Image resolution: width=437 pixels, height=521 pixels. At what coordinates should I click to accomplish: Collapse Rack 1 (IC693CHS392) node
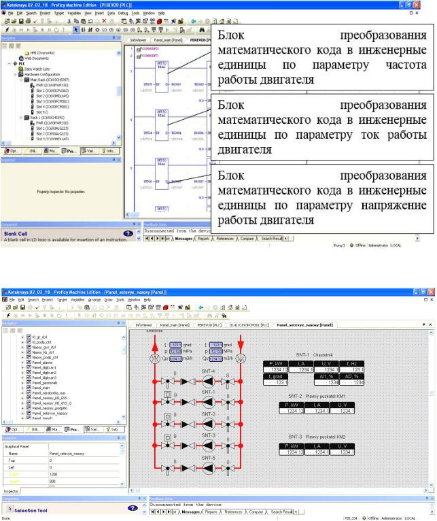(x=21, y=118)
